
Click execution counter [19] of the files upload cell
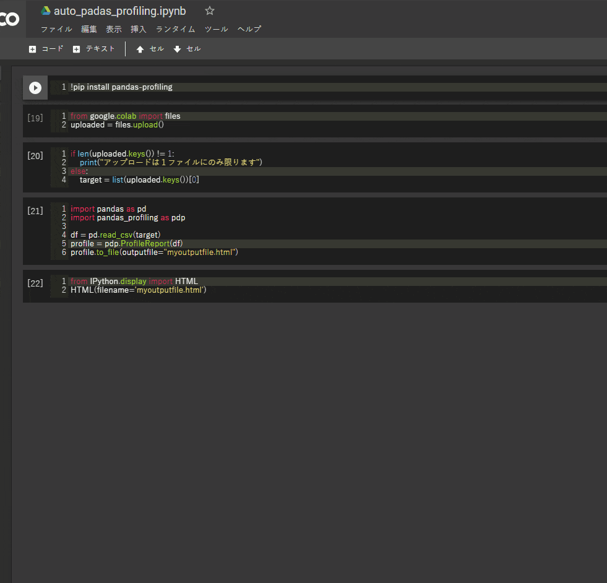pyautogui.click(x=35, y=118)
